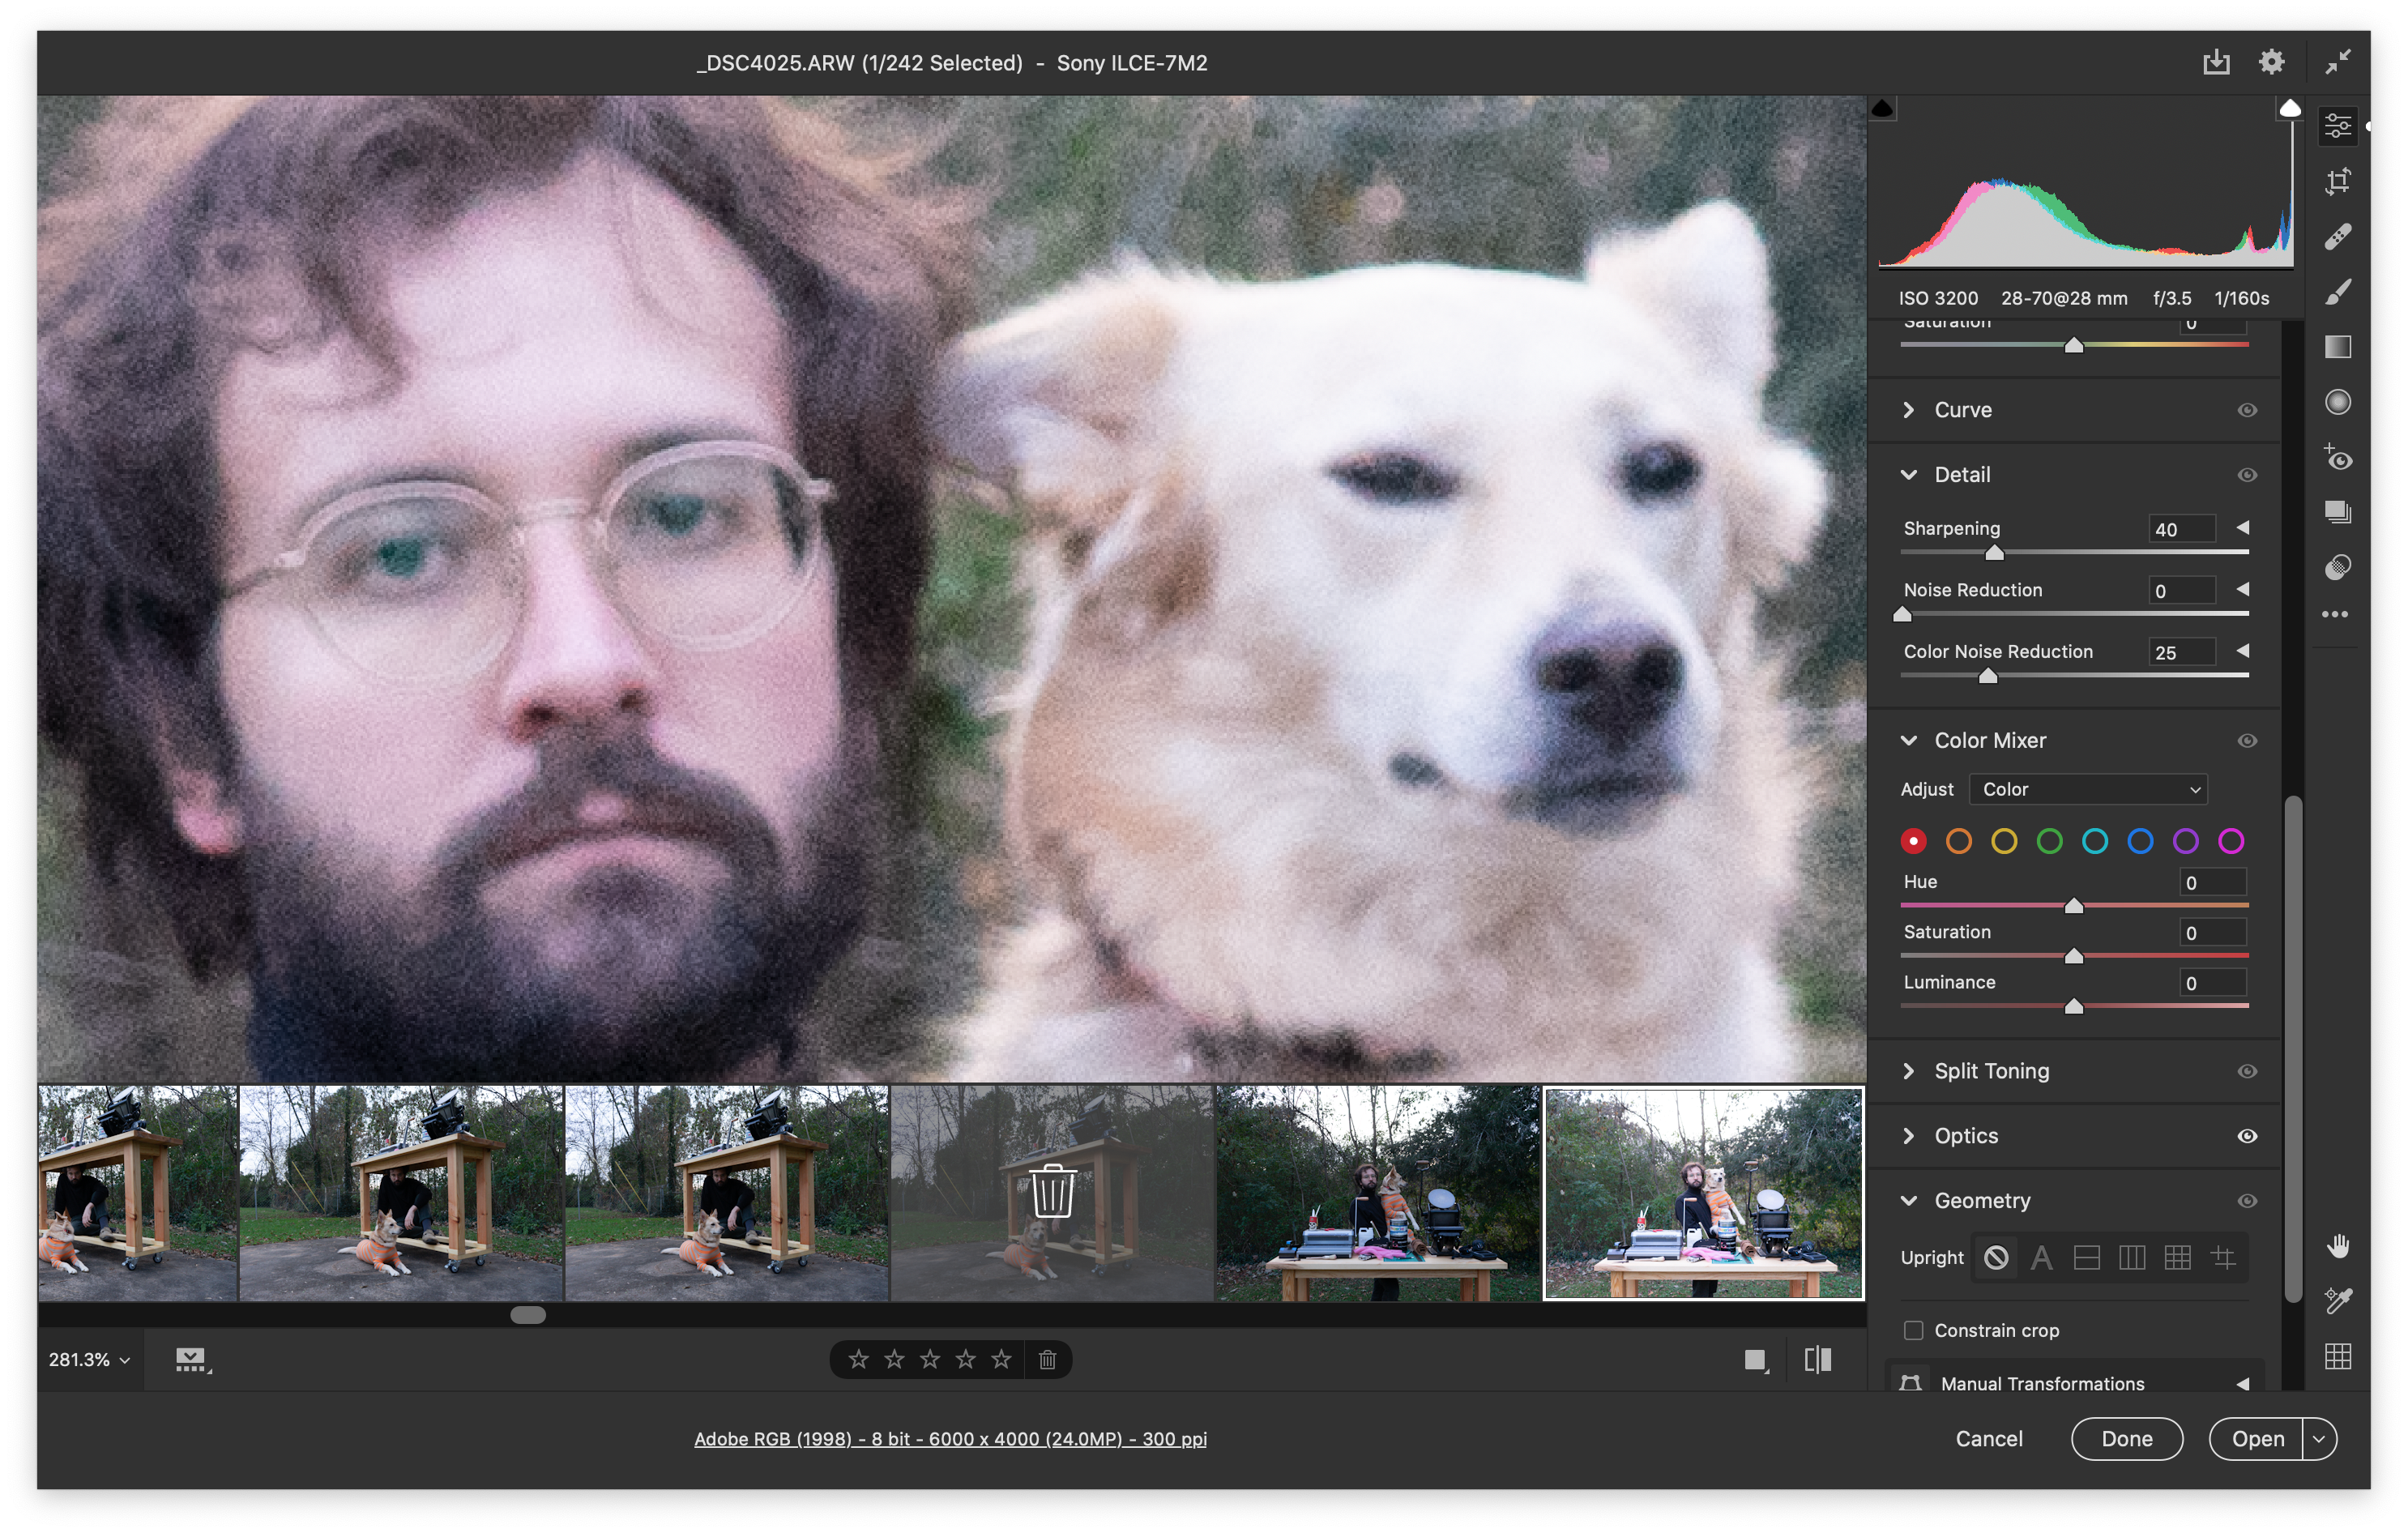The width and height of the screenshot is (2408, 1533).
Task: Select the Crop tool in right toolbar
Action: [x=2337, y=182]
